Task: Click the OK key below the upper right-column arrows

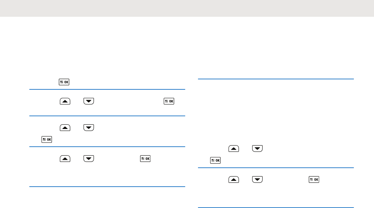Action: [215, 160]
